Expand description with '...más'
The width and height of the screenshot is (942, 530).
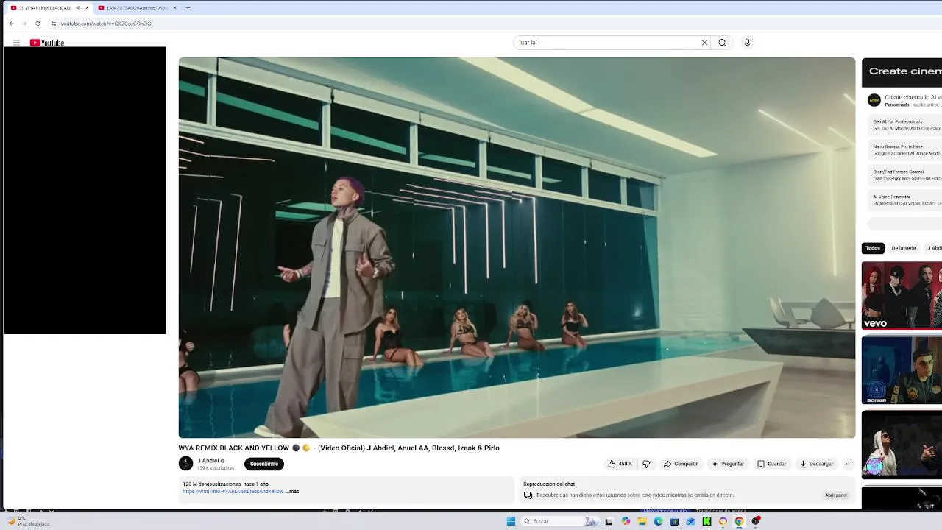pos(292,491)
